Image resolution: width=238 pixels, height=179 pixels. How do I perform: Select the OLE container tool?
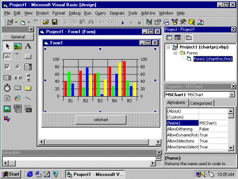(x=28, y=109)
